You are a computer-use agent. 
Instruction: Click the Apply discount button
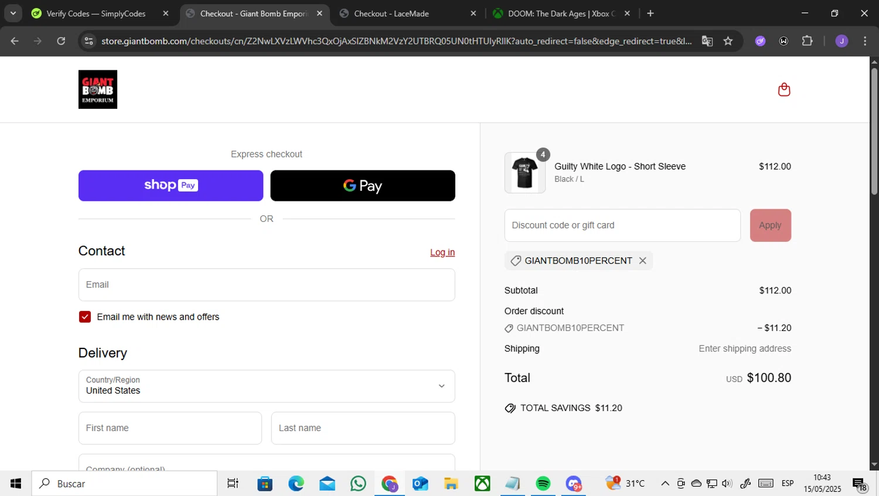tap(770, 225)
